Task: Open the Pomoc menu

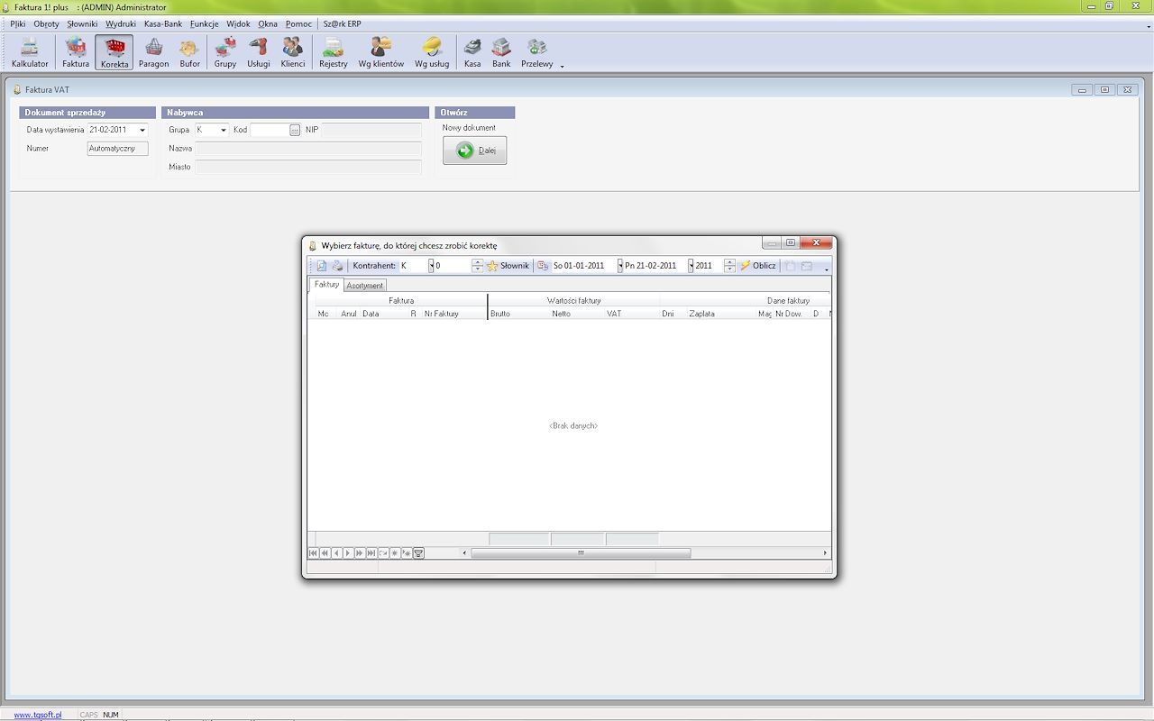Action: (x=298, y=24)
